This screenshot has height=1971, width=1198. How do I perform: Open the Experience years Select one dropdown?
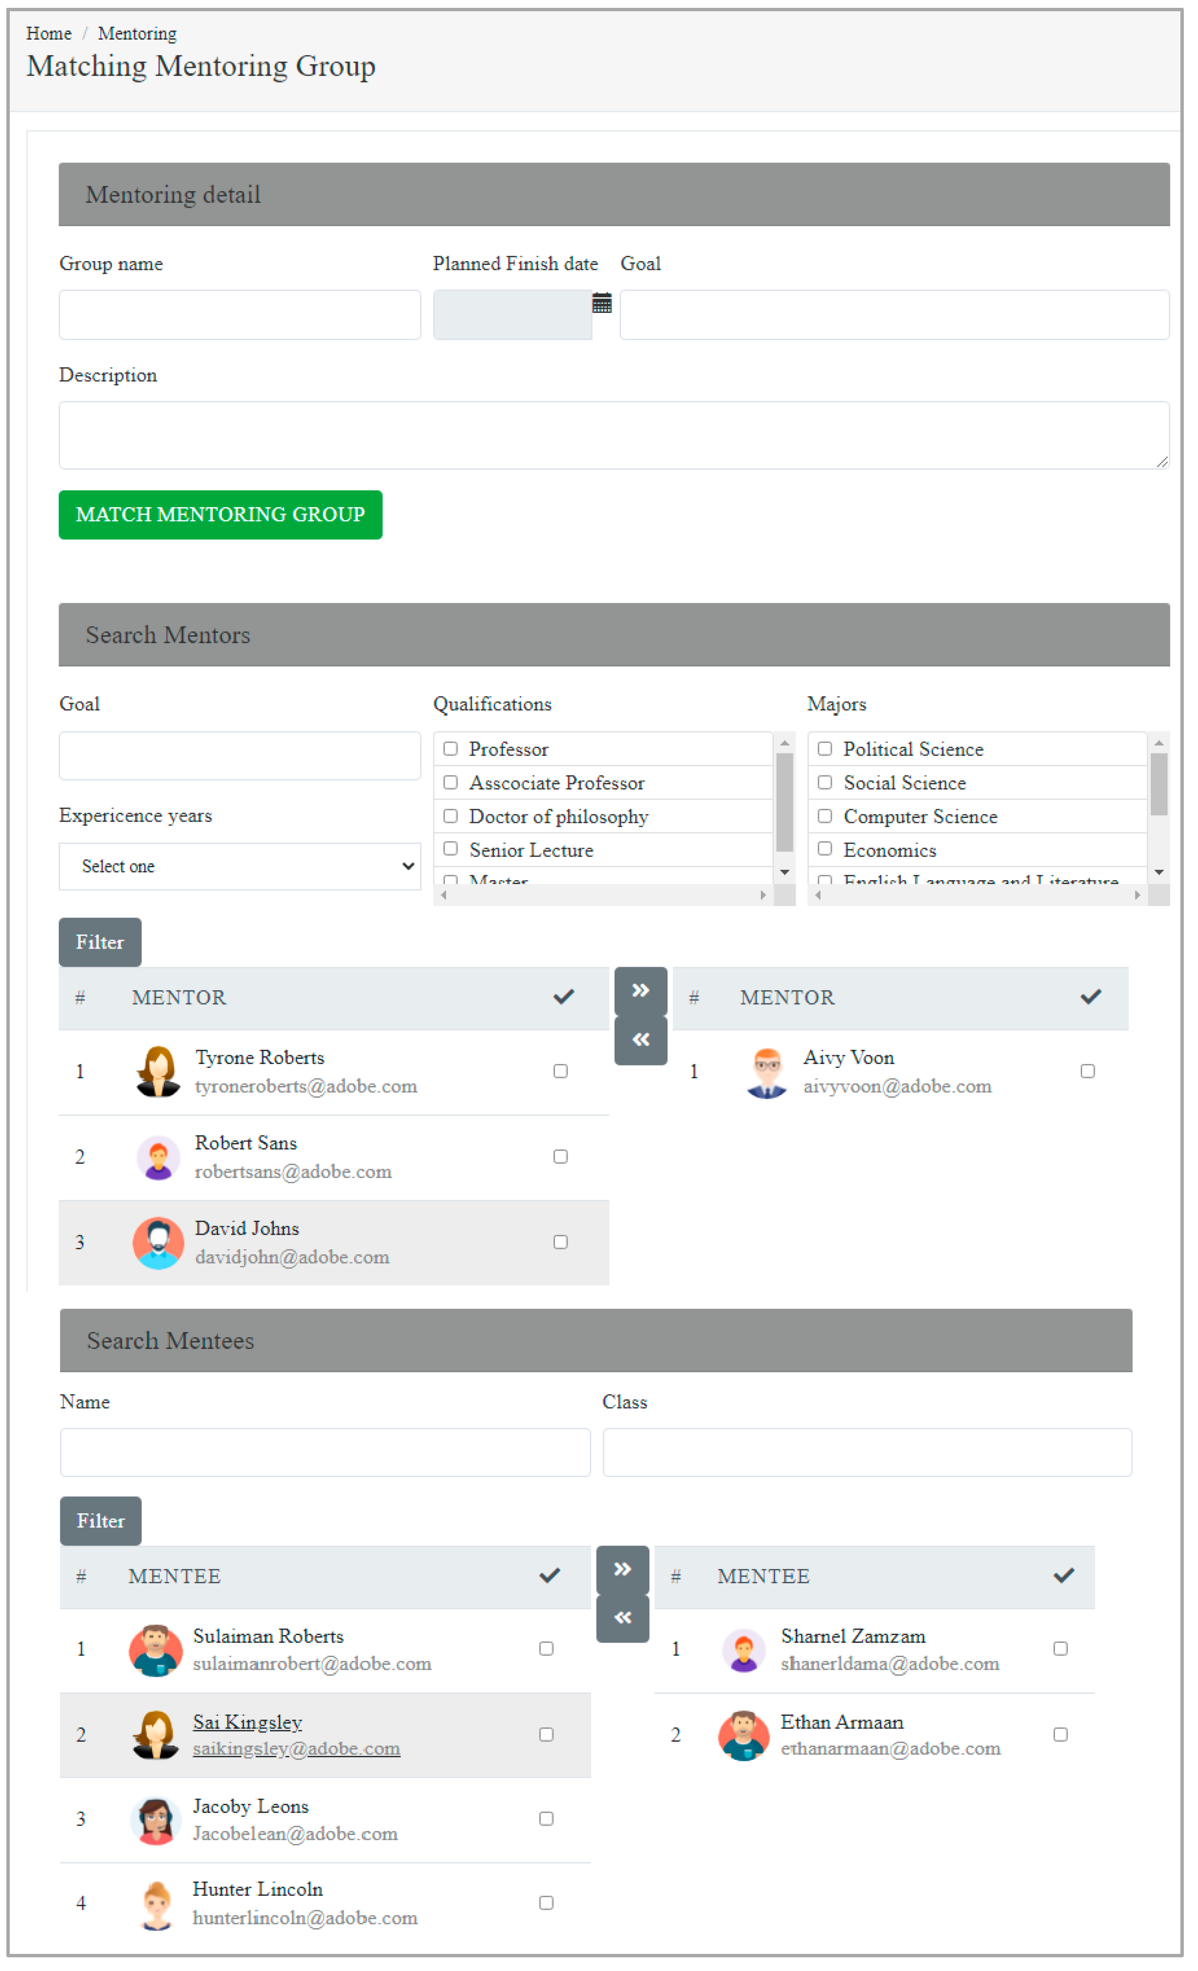[239, 866]
